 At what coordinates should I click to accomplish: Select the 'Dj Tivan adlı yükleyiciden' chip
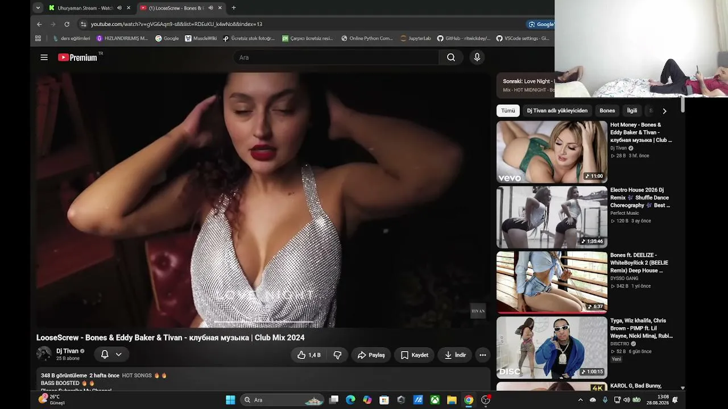click(557, 111)
